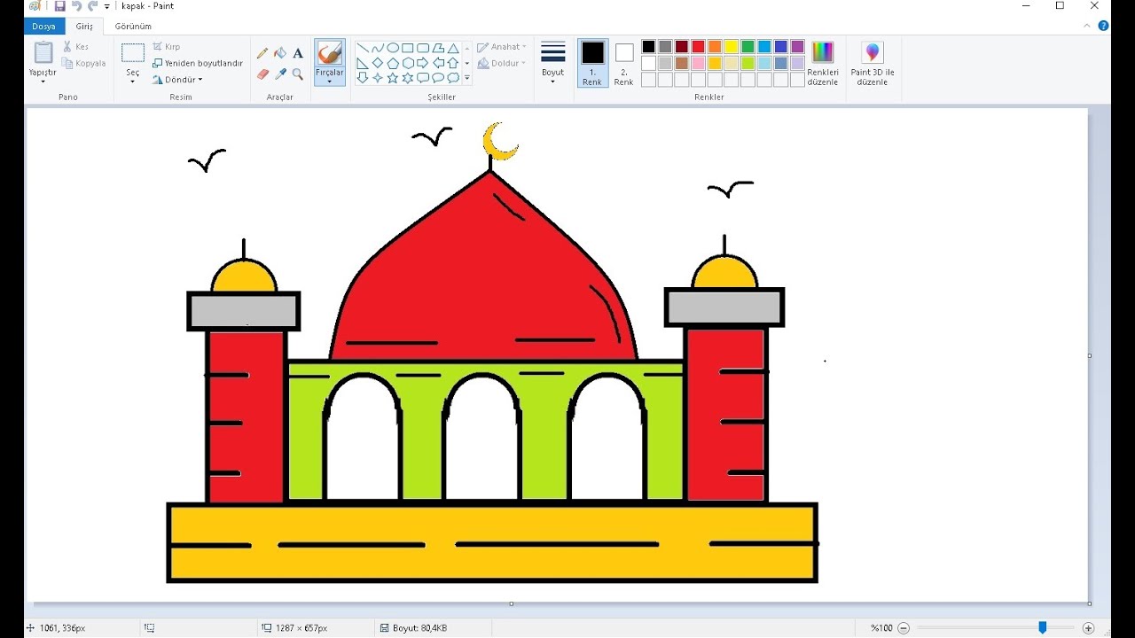Open the Anahat outline dropdown
The width and height of the screenshot is (1135, 638).
click(502, 47)
